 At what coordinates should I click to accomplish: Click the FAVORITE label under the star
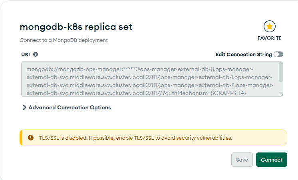click(270, 38)
